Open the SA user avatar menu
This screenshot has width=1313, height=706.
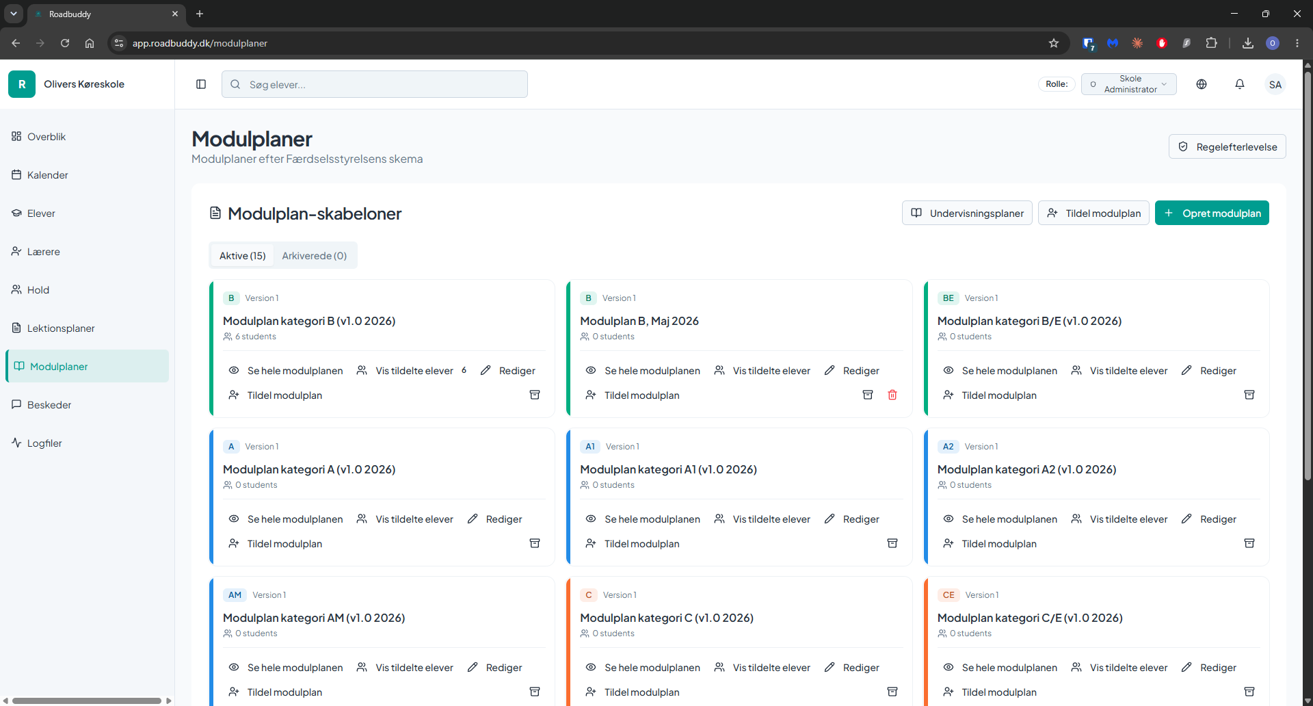1275,84
